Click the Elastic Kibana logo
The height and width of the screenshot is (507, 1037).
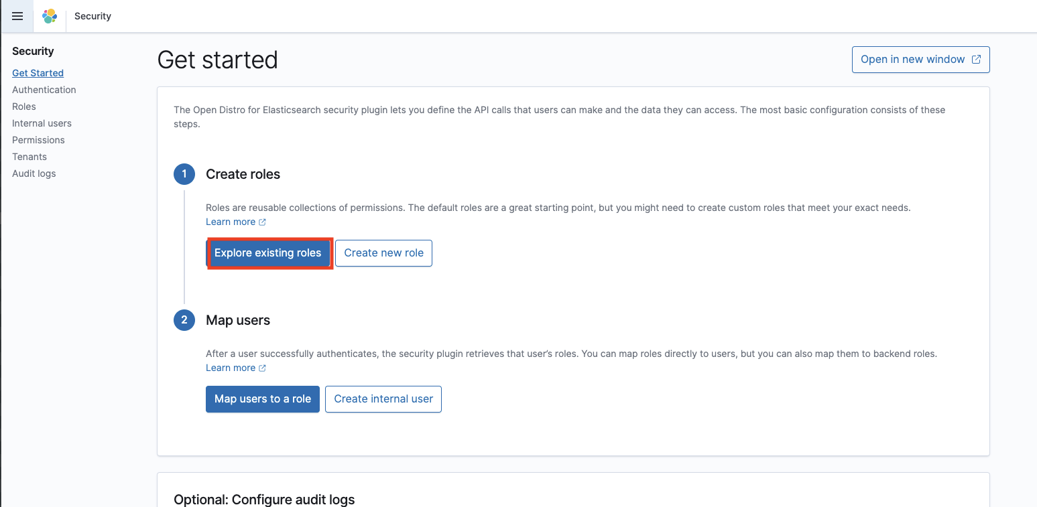pos(50,16)
